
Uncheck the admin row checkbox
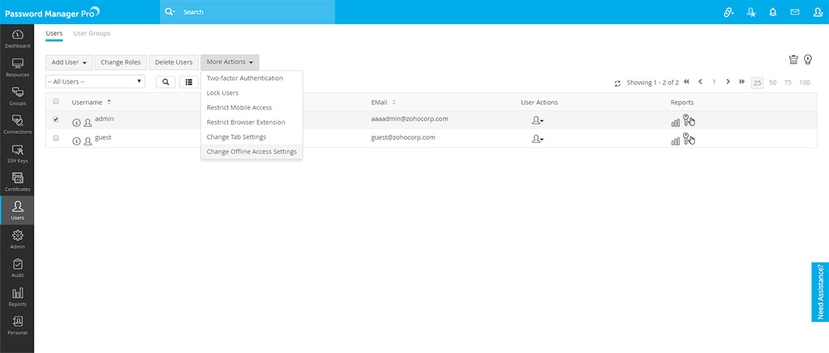click(56, 120)
